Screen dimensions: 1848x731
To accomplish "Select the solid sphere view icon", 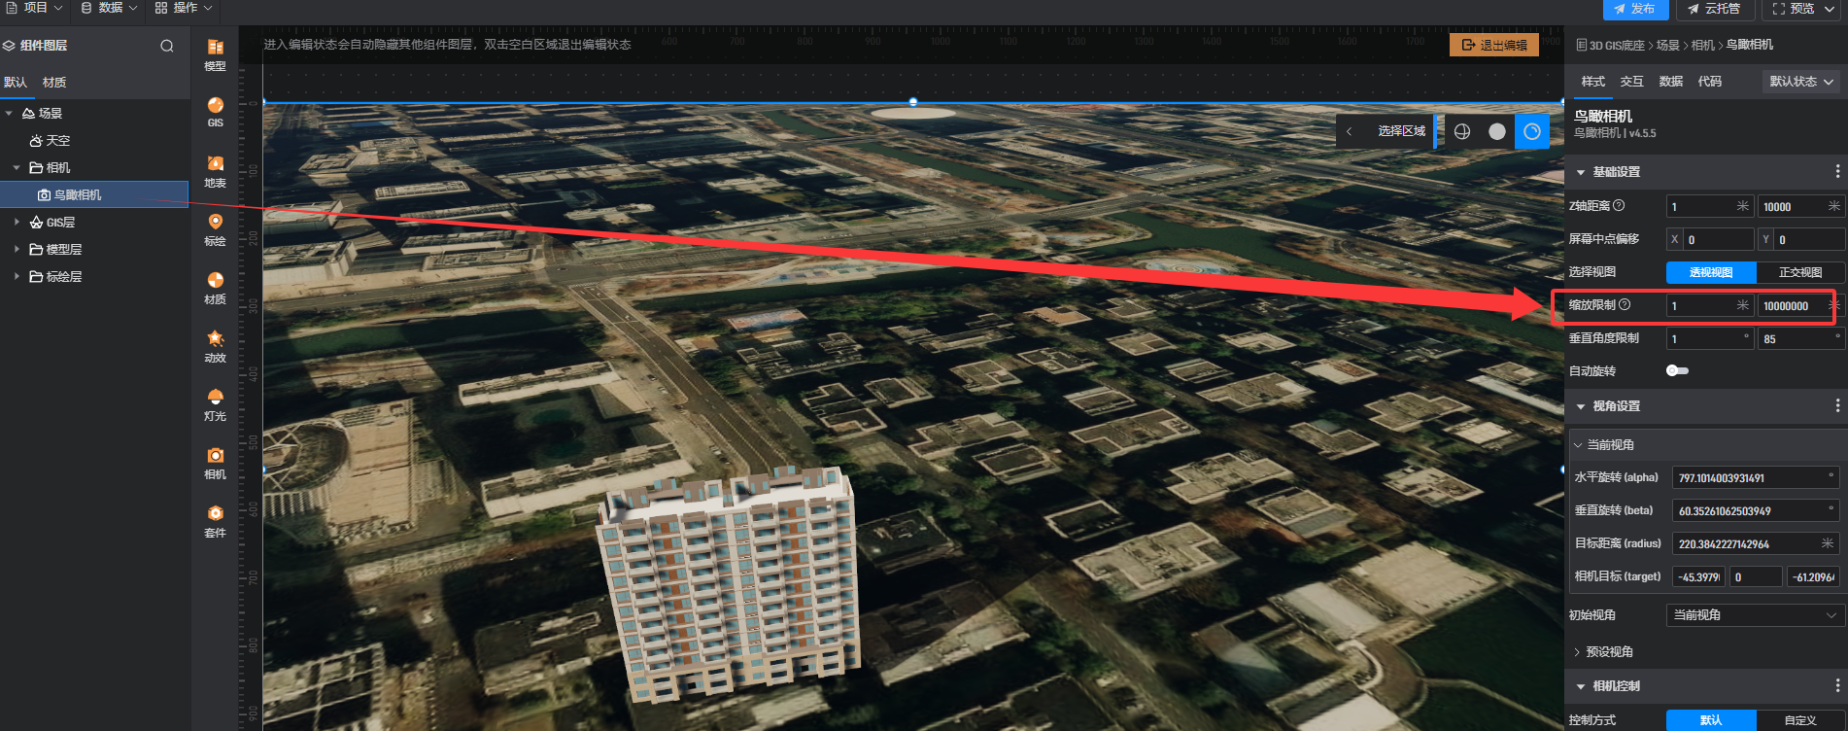I will coord(1497,131).
